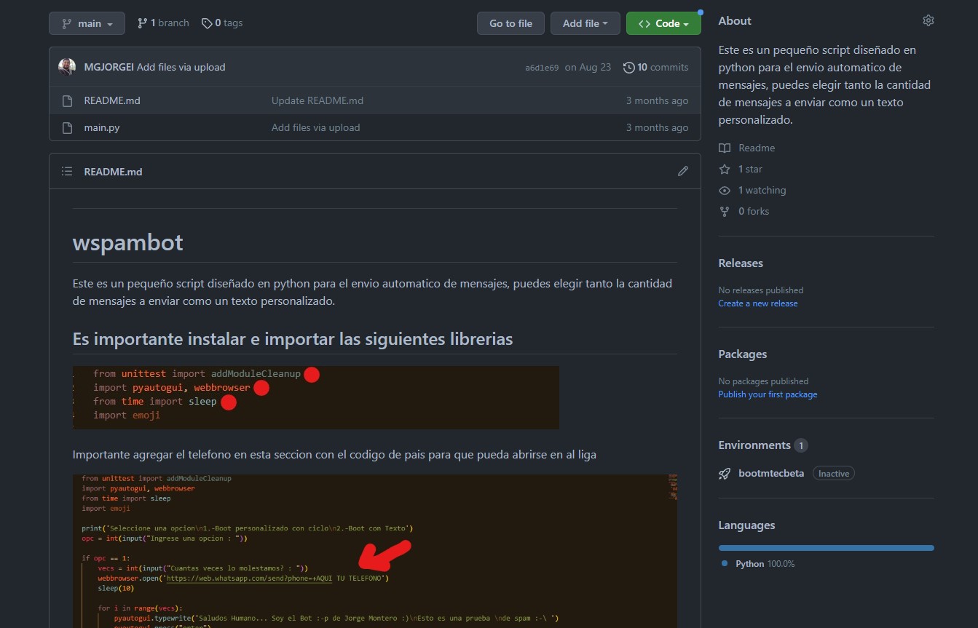Open the MGJORGEI author link
Image resolution: width=978 pixels, height=628 pixels.
109,67
